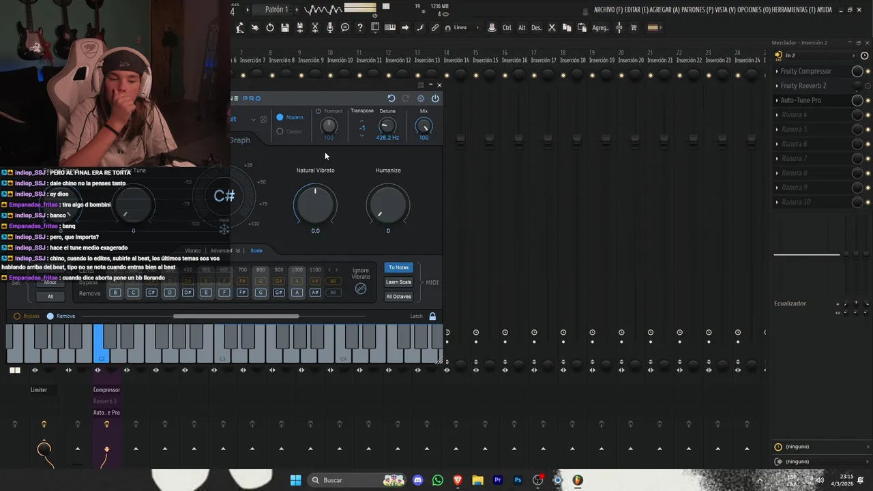The image size is (873, 491).
Task: Click the EXT input icon beside In 2
Action: 779,56
